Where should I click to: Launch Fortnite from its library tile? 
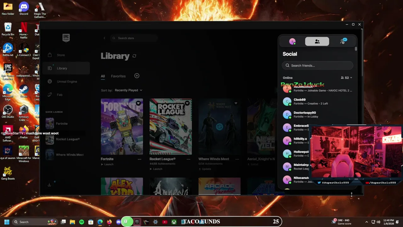click(x=107, y=164)
